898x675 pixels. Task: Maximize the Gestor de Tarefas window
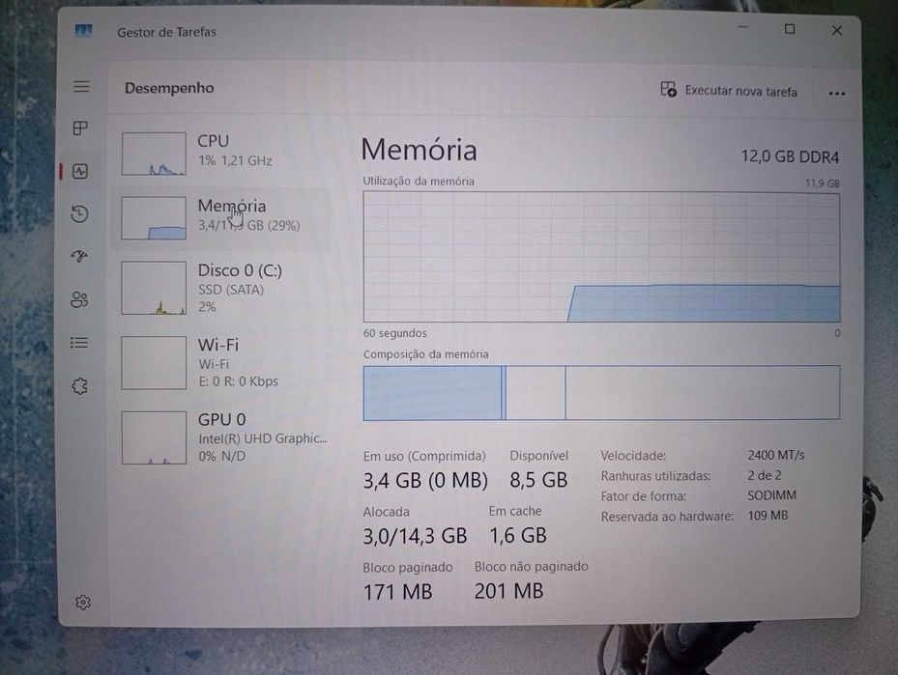point(790,29)
